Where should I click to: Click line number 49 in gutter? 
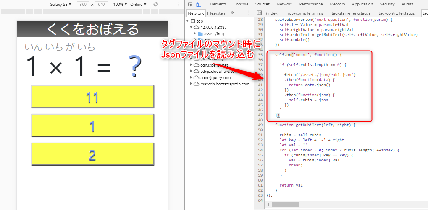(x=260, y=125)
